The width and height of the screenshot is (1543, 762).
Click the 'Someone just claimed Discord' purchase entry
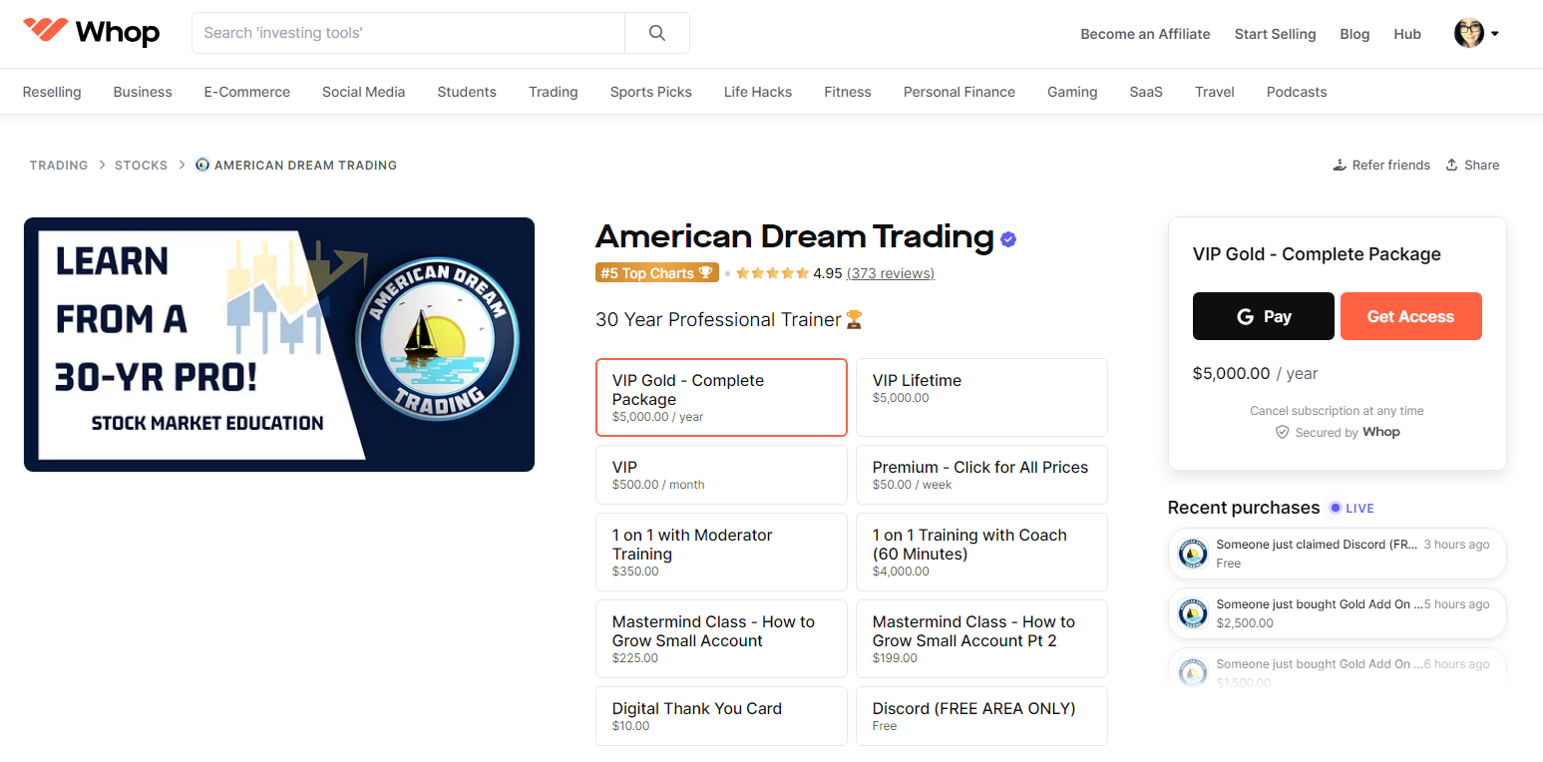click(1337, 554)
